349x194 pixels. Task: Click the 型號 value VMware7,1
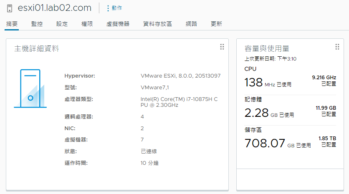pos(155,88)
